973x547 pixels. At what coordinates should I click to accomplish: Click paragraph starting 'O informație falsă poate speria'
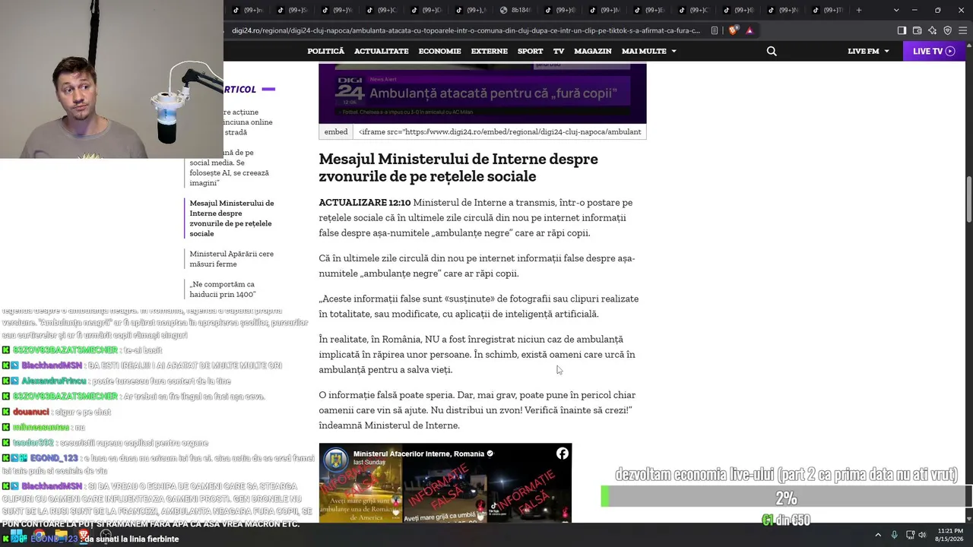tap(477, 410)
